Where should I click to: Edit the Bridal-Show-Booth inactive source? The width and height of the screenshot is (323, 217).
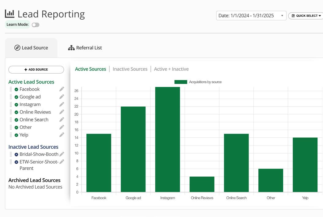click(x=62, y=154)
